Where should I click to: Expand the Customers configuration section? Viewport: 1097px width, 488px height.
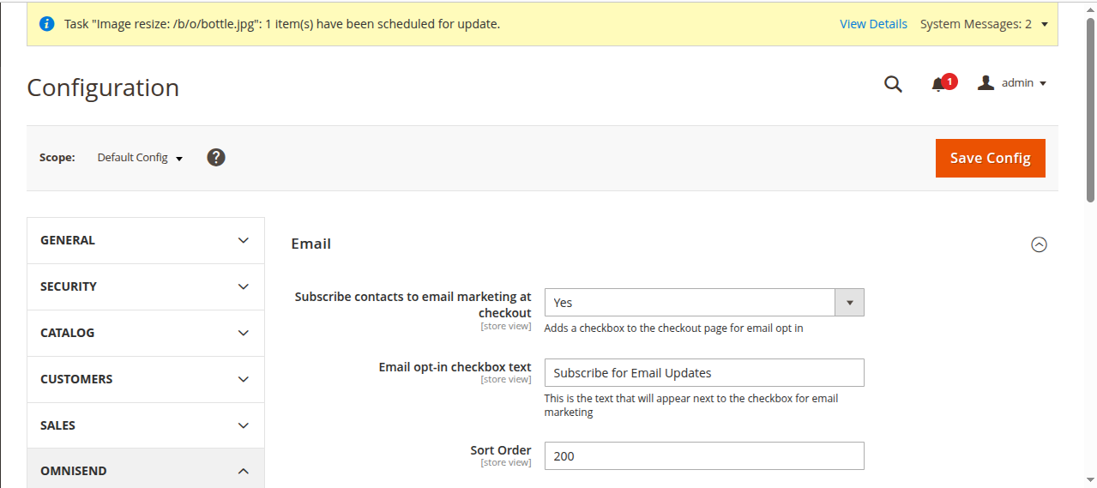146,380
